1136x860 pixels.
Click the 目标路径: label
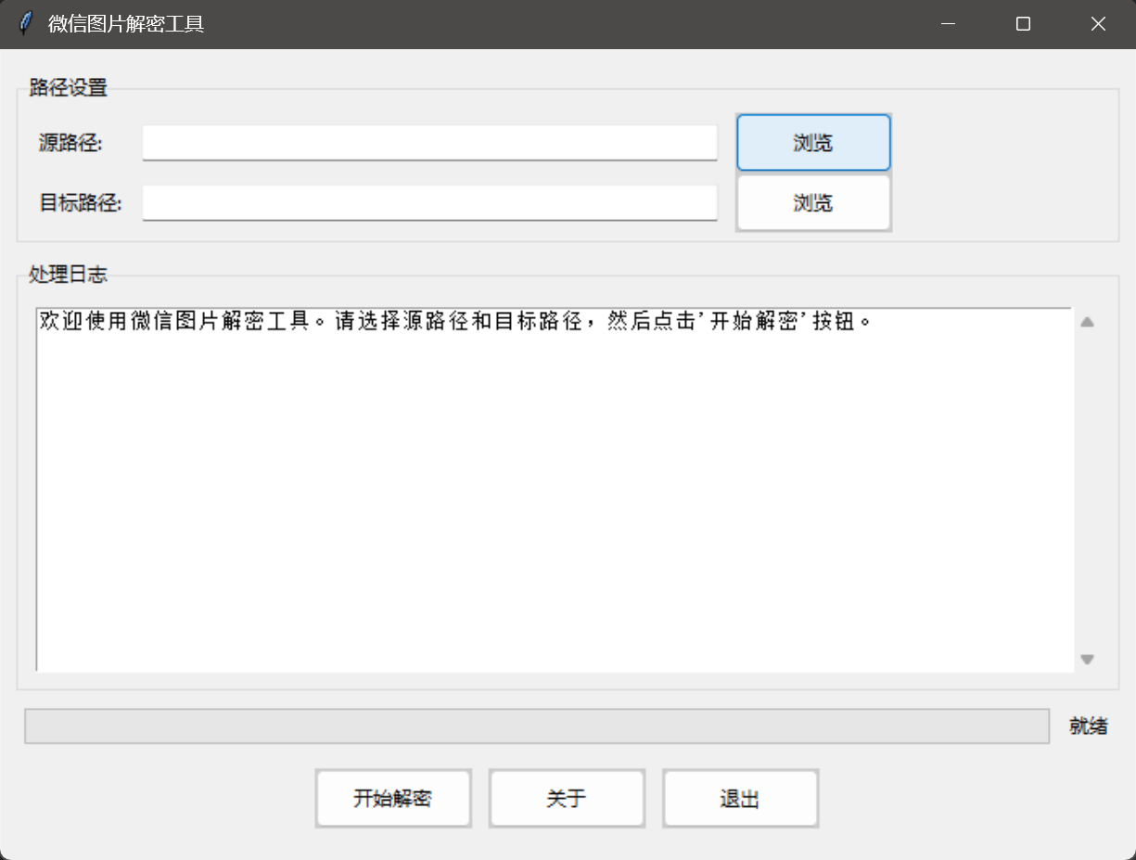[81, 202]
